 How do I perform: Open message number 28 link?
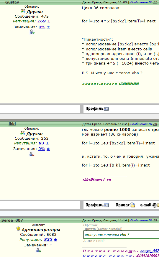click(x=144, y=124)
